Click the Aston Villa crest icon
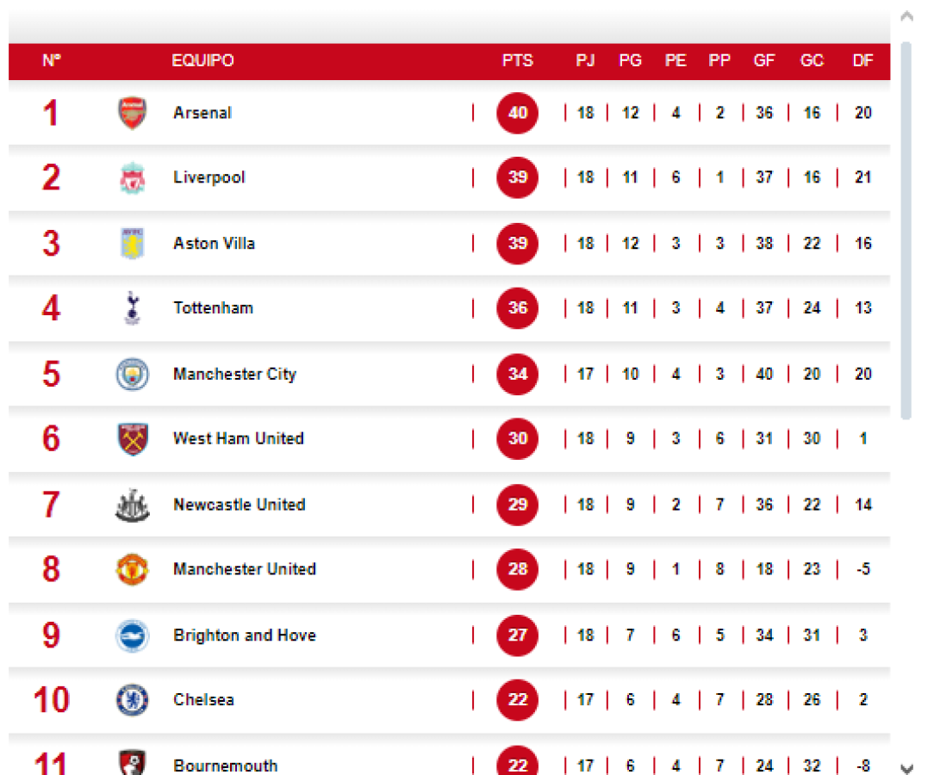Image resolution: width=934 pixels, height=775 pixels. (131, 243)
